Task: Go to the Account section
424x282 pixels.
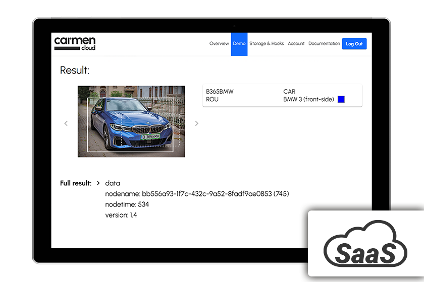Action: [296, 44]
